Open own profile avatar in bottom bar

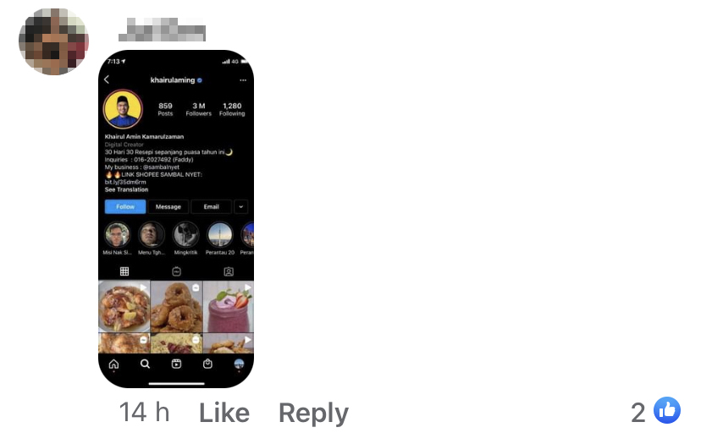pos(240,364)
